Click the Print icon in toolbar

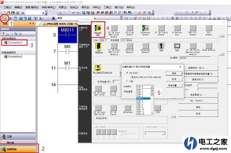click(x=17, y=13)
